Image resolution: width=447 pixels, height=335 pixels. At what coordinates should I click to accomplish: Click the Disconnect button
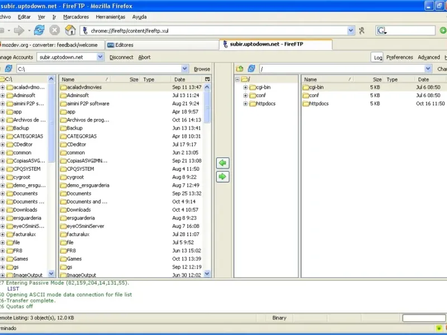(121, 58)
